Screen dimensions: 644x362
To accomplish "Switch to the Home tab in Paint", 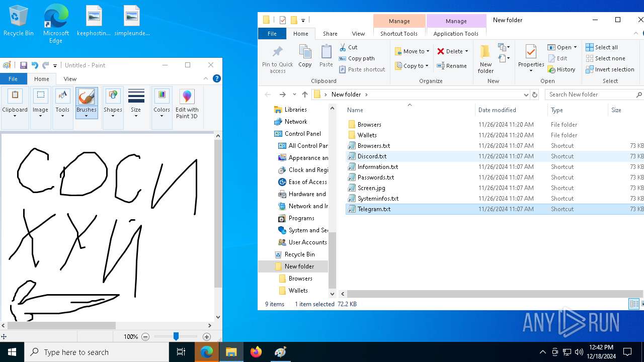I will 42,79.
